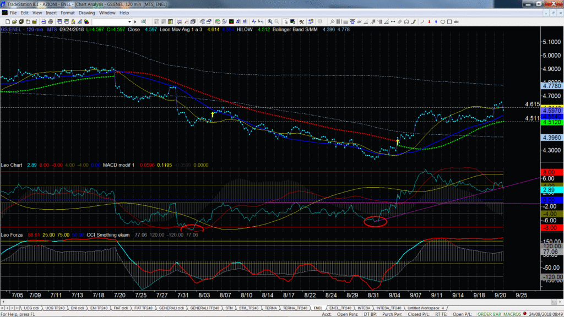The image size is (564, 317).
Task: Switch to the STM_TF240 workspace tab
Action: (x=248, y=308)
